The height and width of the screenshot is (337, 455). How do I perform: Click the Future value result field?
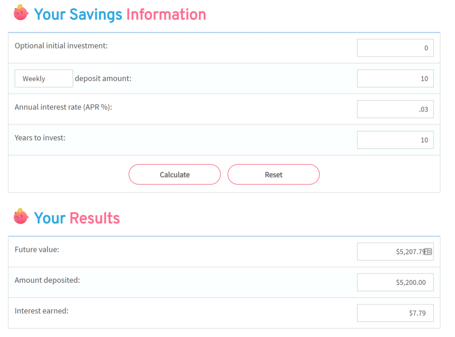pyautogui.click(x=395, y=252)
